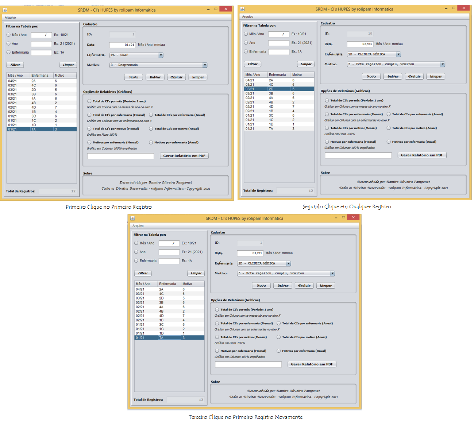Screen dimensions: 474x425
Task: Select 'Motivos por enfermaria (Mensal)' radio in top-left window
Action: coord(89,142)
